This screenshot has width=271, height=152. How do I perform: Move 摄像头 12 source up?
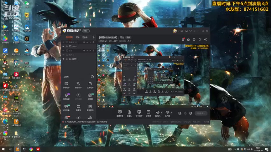tap(87, 42)
